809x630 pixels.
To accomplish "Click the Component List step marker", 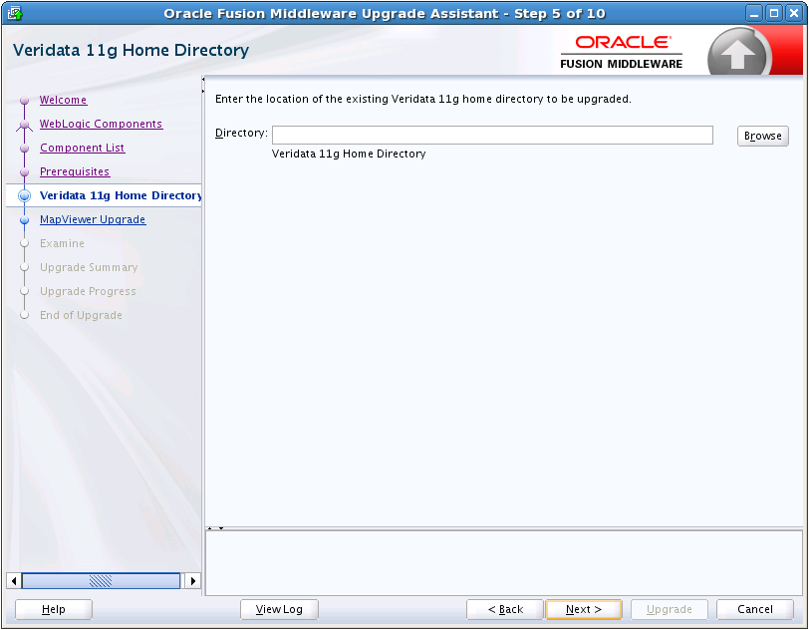I will click(x=24, y=149).
